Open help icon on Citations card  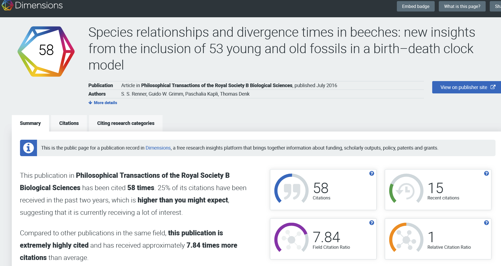372,173
